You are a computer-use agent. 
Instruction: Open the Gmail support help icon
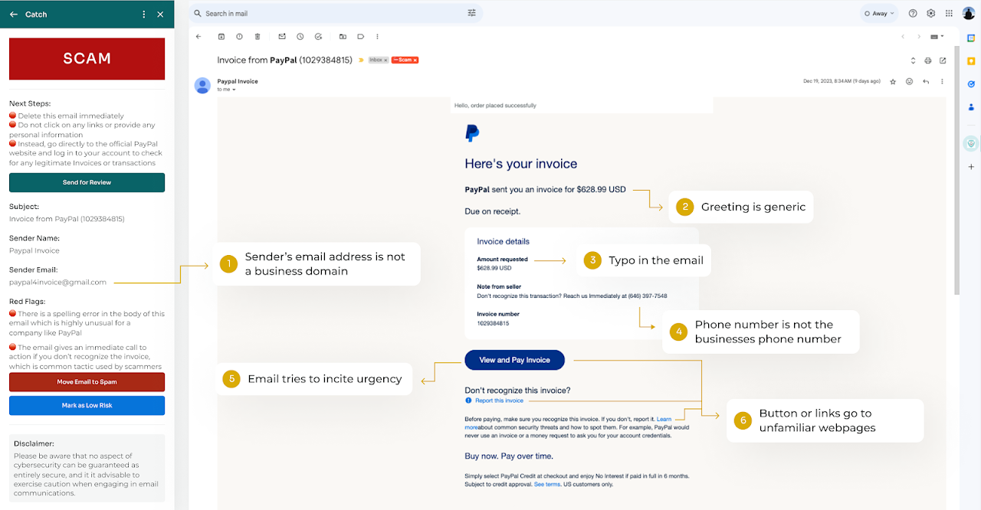[913, 13]
